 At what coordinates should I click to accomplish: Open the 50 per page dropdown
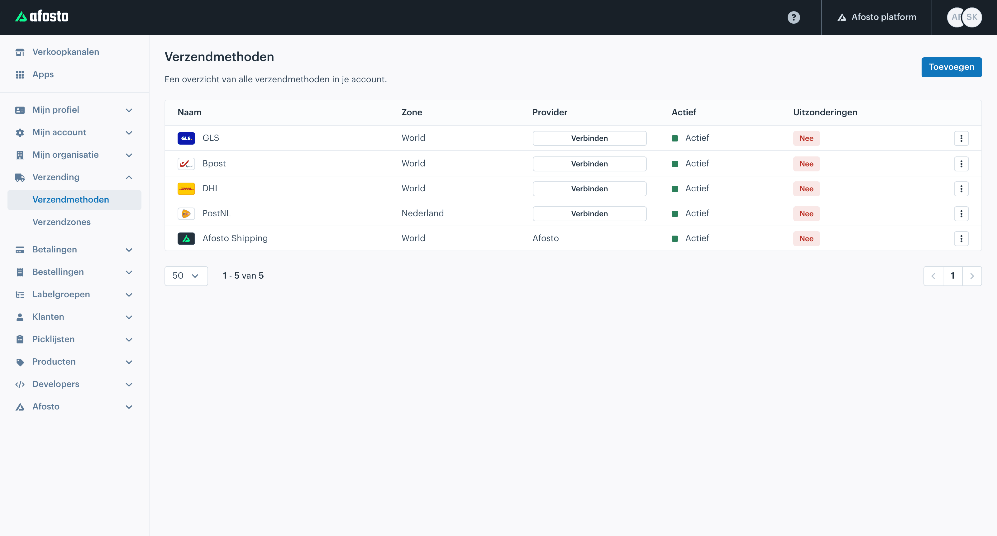[x=186, y=276]
